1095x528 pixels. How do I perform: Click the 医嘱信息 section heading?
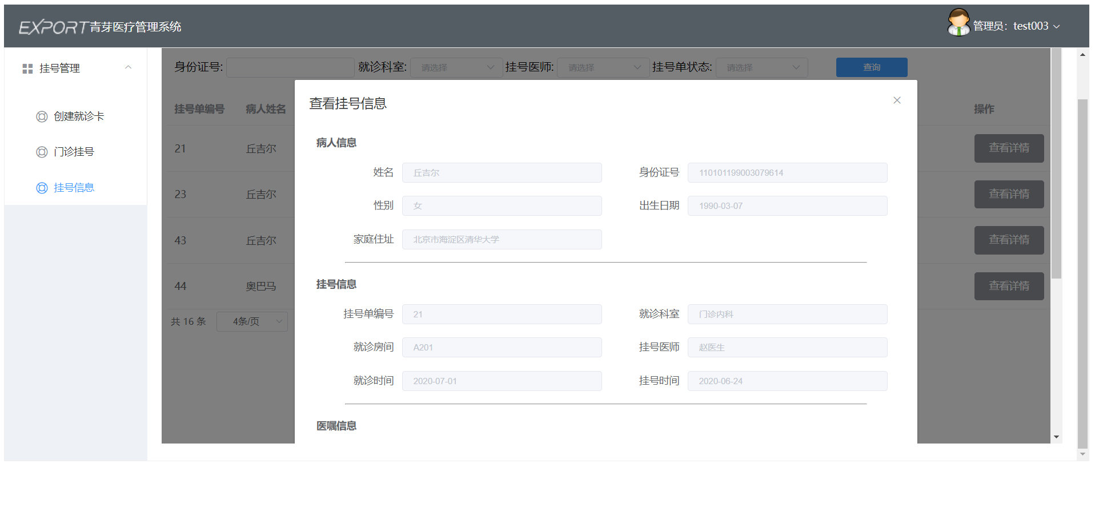pos(336,426)
